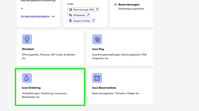Click the arrow icon in Reservierungs-FAQ chip
Viewport: 199px width, 111px height.
tap(97, 10)
